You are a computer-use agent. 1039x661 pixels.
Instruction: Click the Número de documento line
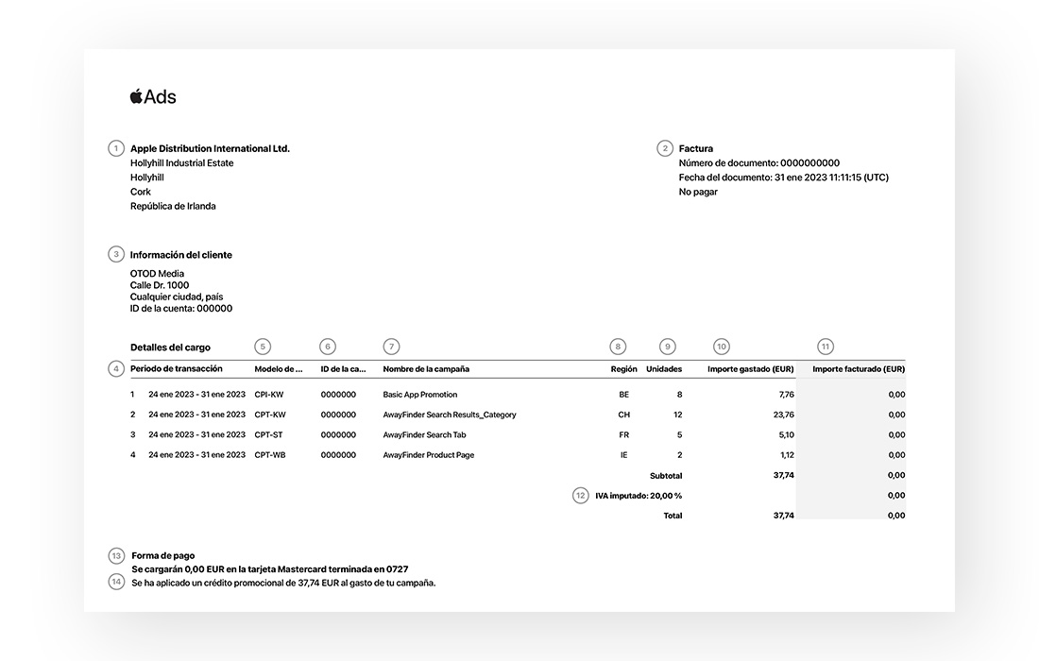click(758, 163)
